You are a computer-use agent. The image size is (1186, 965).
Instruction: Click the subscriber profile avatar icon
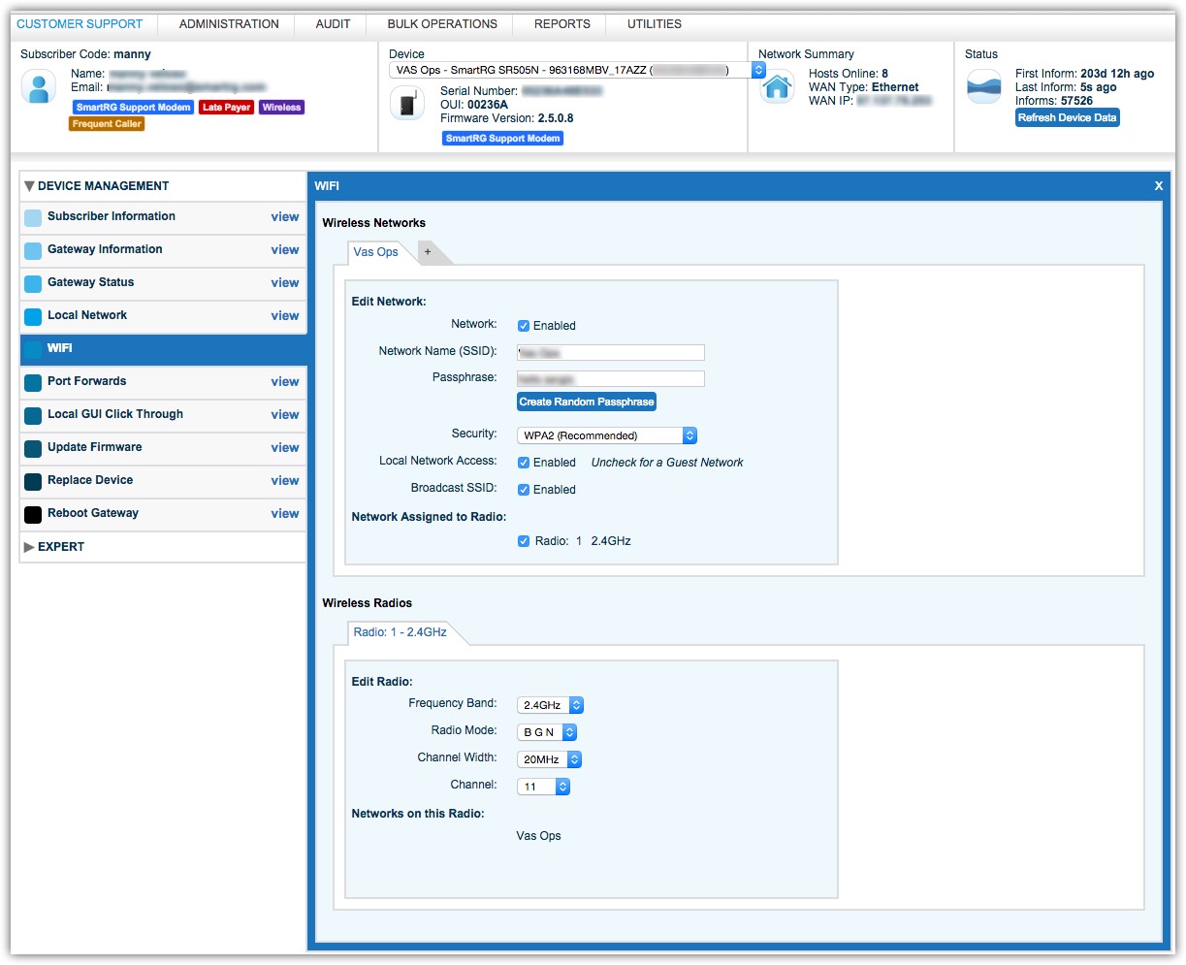pos(39,87)
